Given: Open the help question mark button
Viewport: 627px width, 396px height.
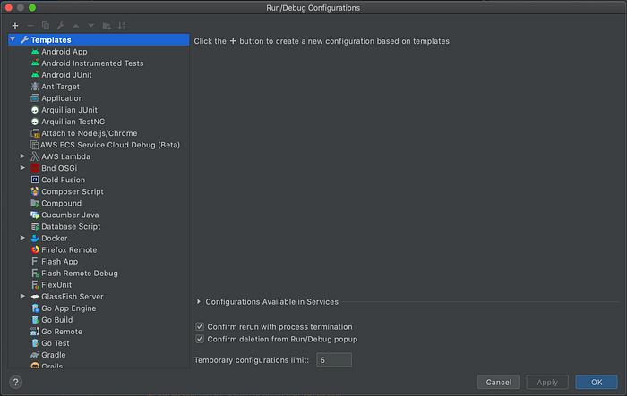Looking at the screenshot, I should tap(15, 382).
